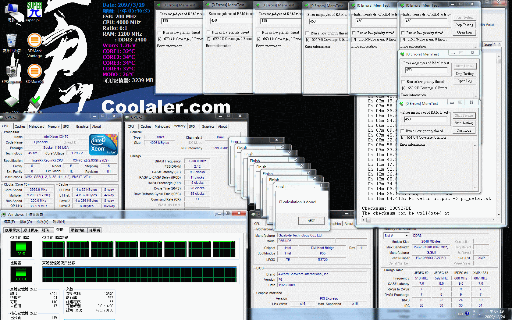Viewport: 512px width, 320px height.
Task: Enable low priority thread in 659.1% coverage MemTest
Action: (x=403, y=33)
